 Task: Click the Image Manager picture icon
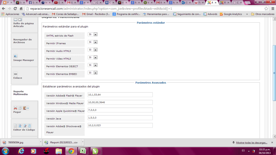click(16, 56)
